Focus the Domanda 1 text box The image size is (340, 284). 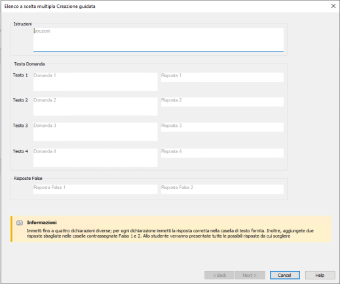tap(96, 82)
